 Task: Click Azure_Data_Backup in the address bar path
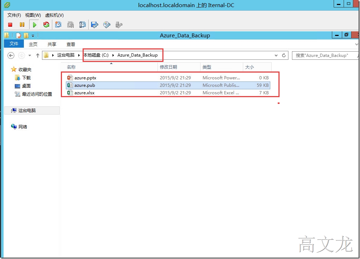(x=137, y=55)
